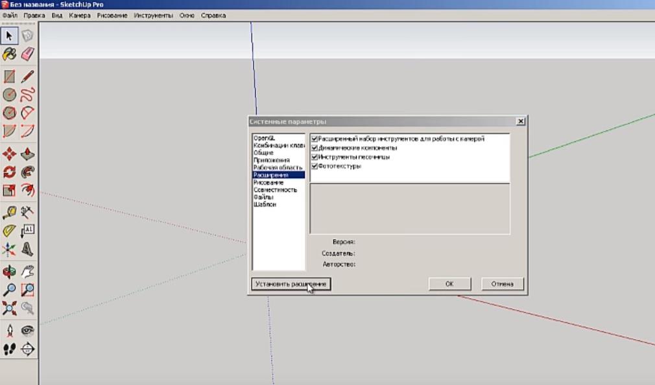655x385 pixels.
Task: Click the Move tool with red arrows
Action: [x=10, y=154]
